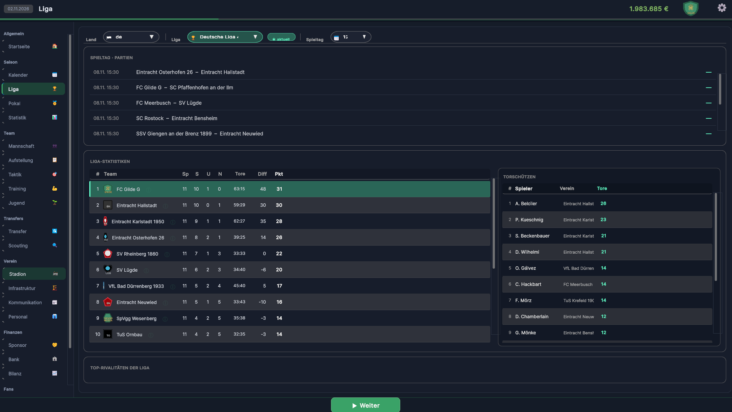732x412 pixels.
Task: Click the FC Gilde G crest in table
Action: (108, 189)
